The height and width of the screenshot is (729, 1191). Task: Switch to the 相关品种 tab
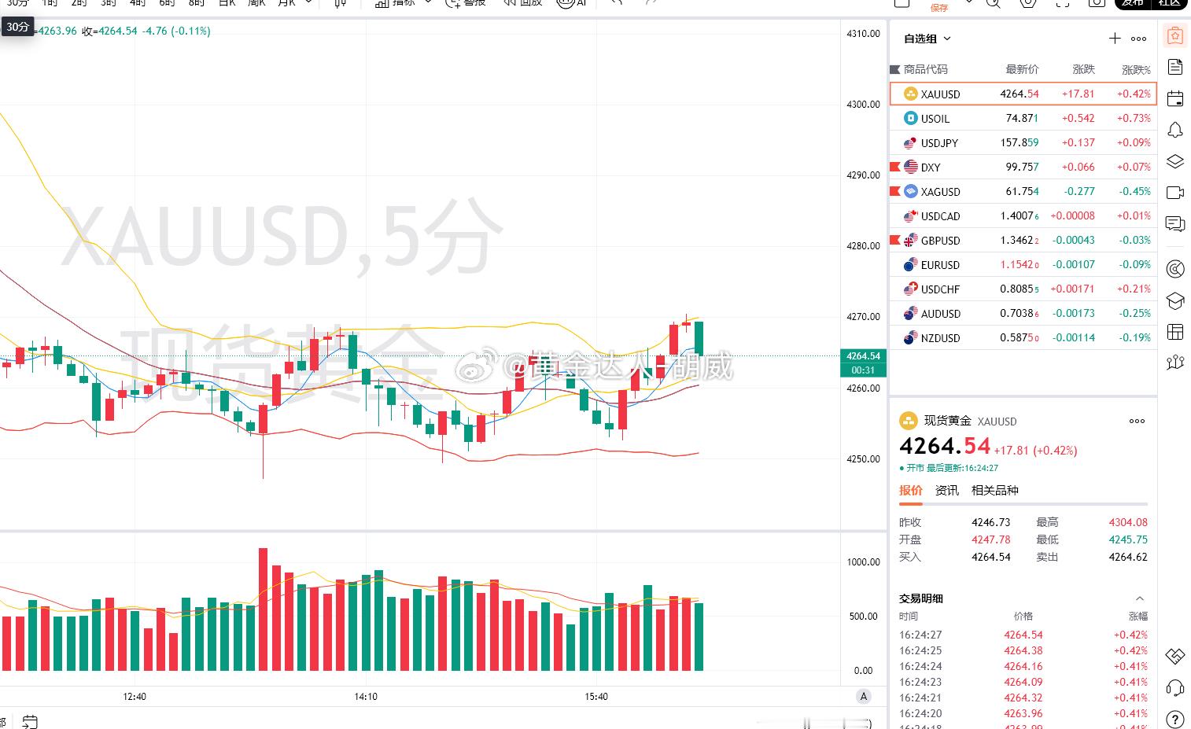(x=995, y=490)
